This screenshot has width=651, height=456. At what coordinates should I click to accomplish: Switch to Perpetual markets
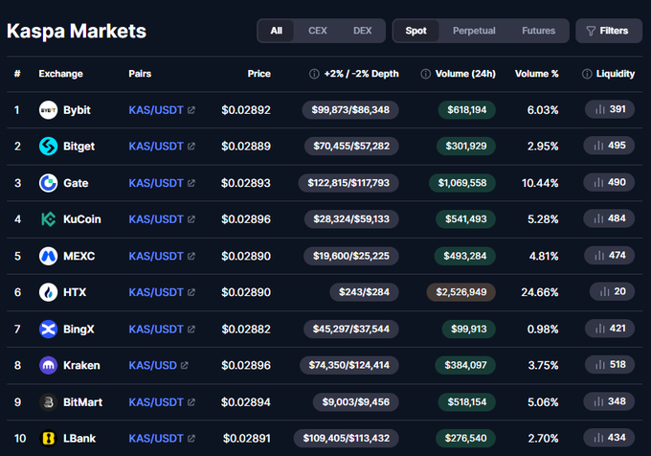[474, 31]
